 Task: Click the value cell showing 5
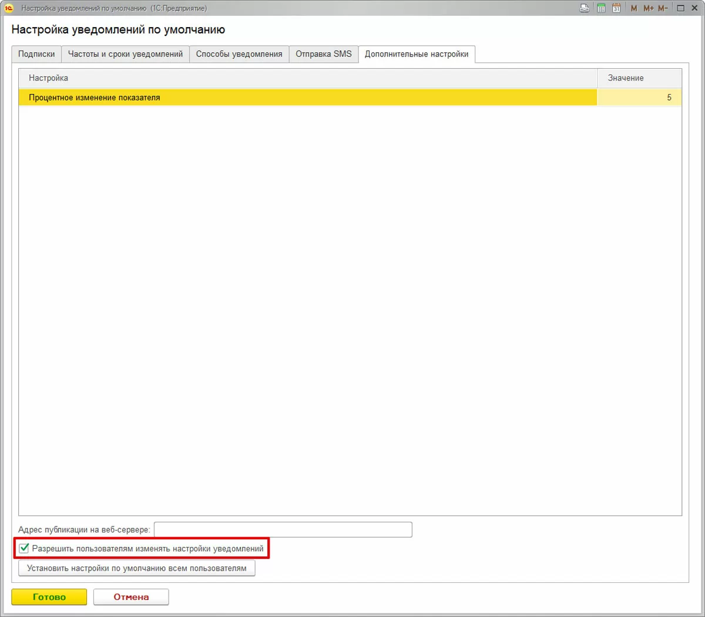639,98
